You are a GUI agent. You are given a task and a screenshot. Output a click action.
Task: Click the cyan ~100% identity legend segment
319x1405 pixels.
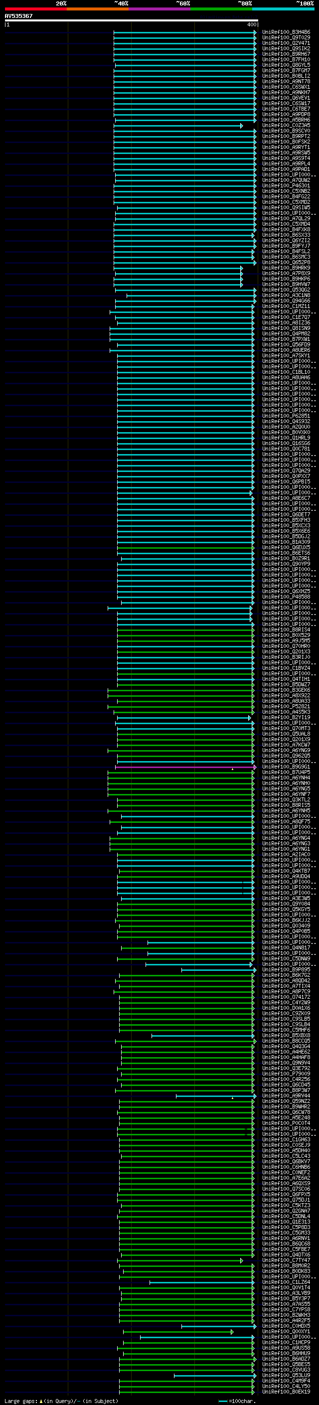283,9
